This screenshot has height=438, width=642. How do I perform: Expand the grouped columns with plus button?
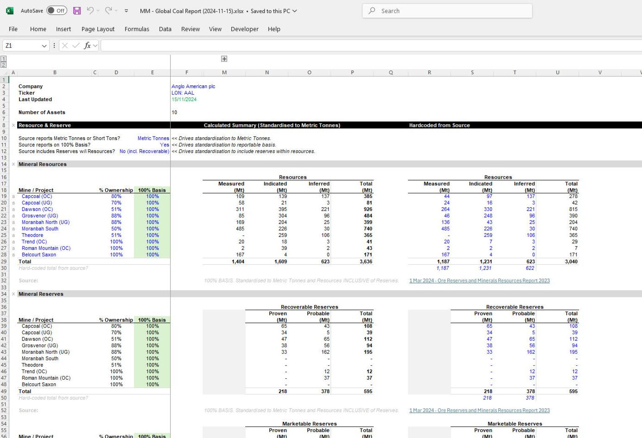(224, 59)
